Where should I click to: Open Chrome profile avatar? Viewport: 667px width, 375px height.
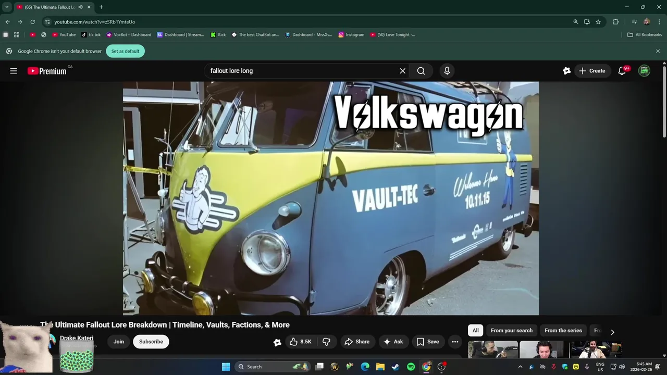click(647, 22)
